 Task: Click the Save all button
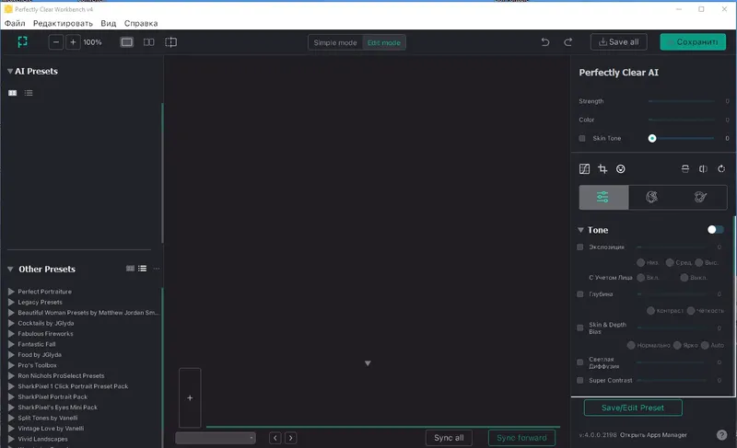[618, 41]
